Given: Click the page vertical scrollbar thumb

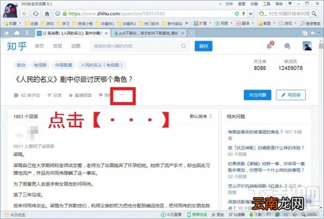Looking at the screenshot, I should coord(321,46).
